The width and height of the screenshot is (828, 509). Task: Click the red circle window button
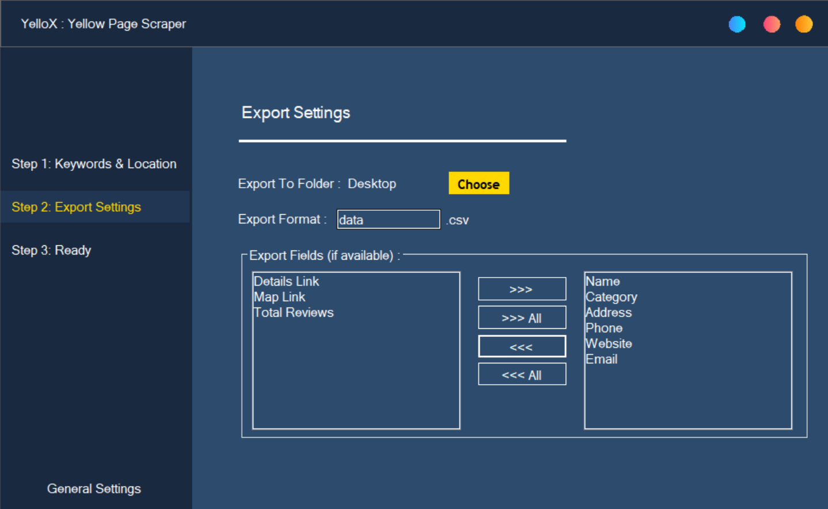coord(772,24)
